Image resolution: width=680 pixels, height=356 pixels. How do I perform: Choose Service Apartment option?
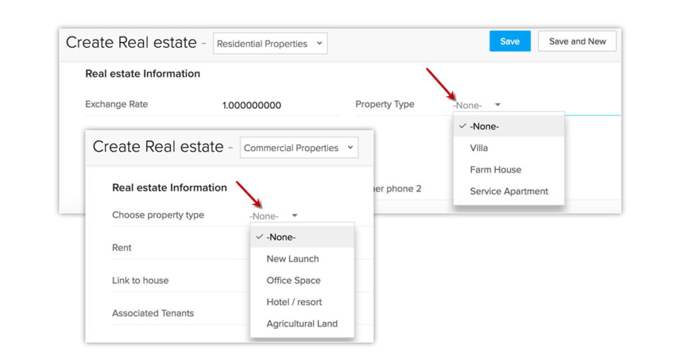tap(509, 191)
